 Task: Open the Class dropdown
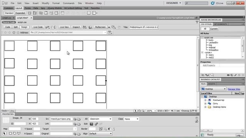[x=137, y=119]
